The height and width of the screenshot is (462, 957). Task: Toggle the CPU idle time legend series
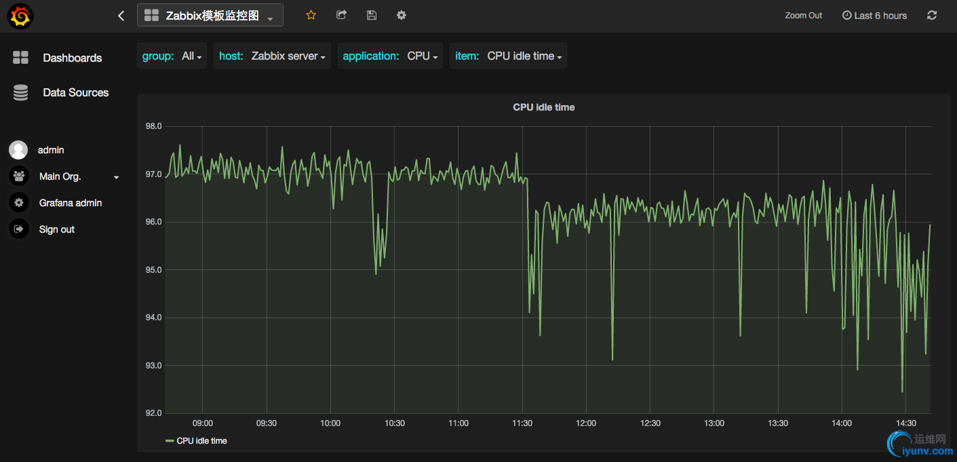point(201,441)
